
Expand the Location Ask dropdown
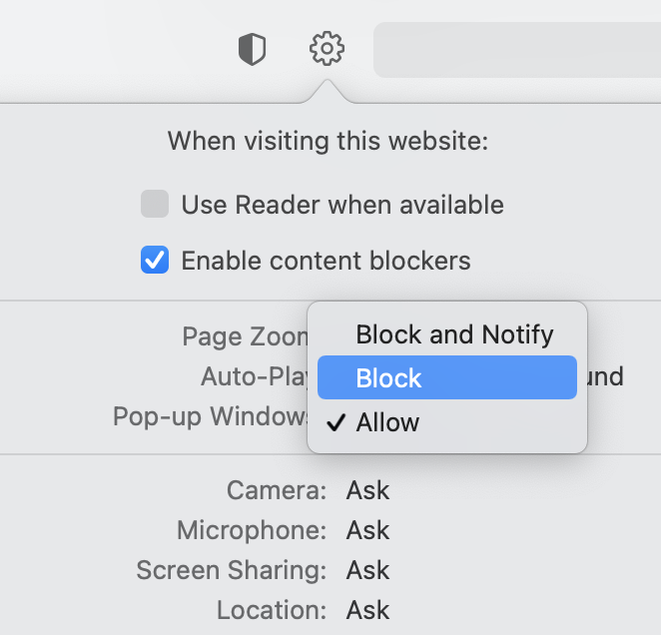pyautogui.click(x=367, y=610)
